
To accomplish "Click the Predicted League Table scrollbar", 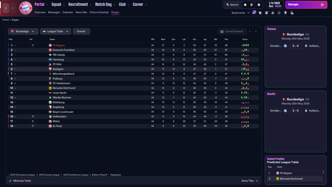I will (323, 172).
